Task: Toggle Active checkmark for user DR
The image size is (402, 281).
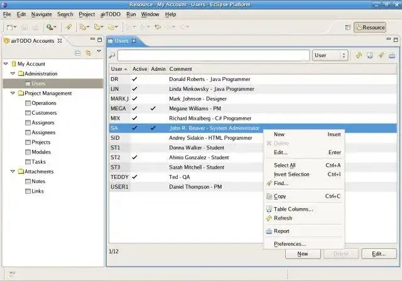Action: [x=134, y=79]
